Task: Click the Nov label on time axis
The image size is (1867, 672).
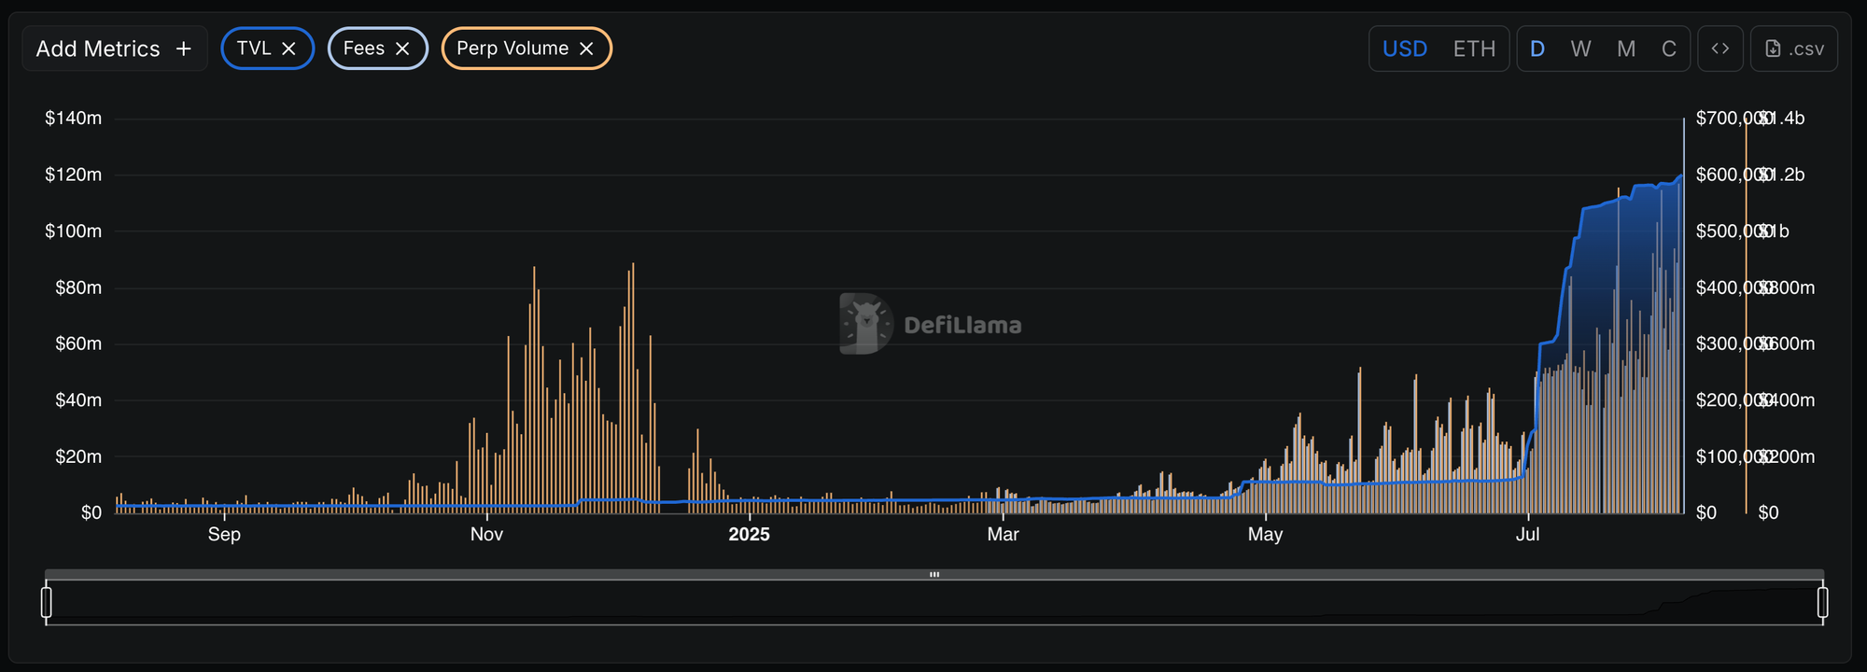Action: point(486,534)
